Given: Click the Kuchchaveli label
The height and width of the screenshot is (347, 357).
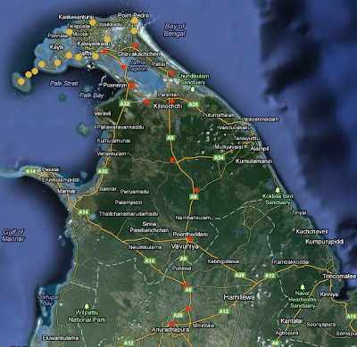Looking at the screenshot, I should point(311,231).
